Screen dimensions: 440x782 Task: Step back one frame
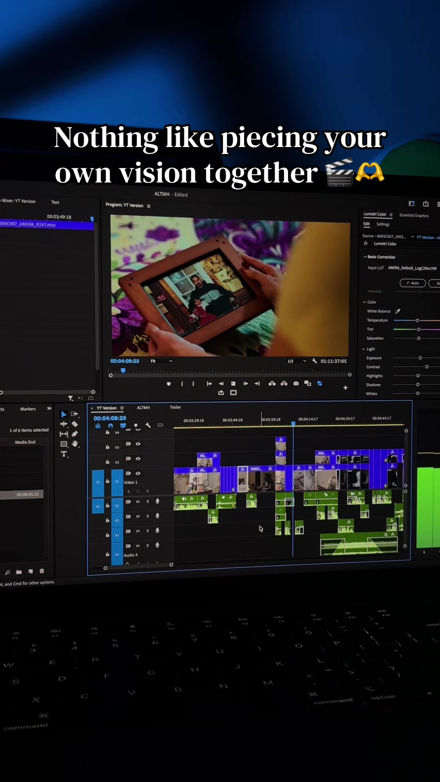point(221,384)
